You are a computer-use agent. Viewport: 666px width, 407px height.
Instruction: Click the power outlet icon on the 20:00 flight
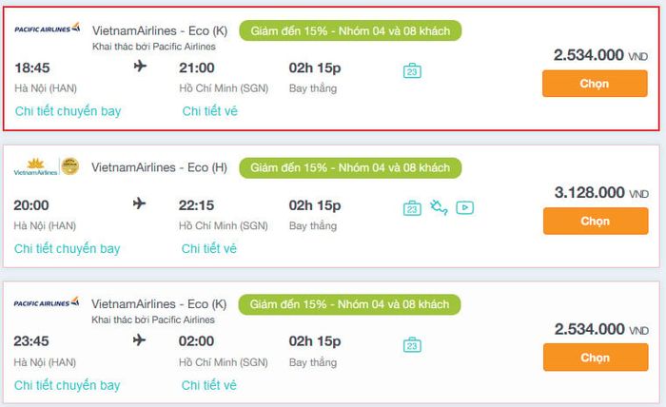click(439, 207)
